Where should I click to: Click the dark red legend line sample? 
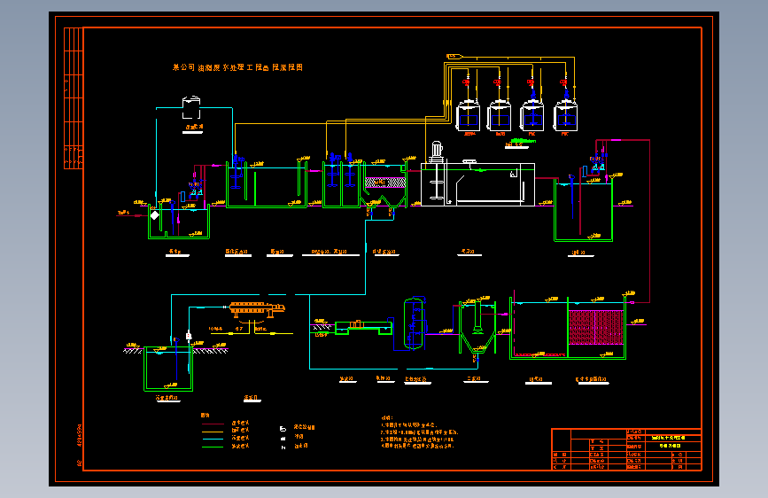213,424
